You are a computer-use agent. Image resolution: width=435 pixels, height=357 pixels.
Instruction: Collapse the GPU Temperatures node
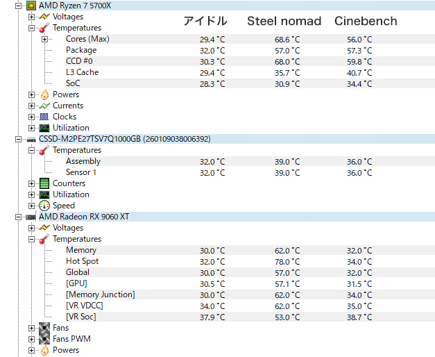tap(31, 239)
